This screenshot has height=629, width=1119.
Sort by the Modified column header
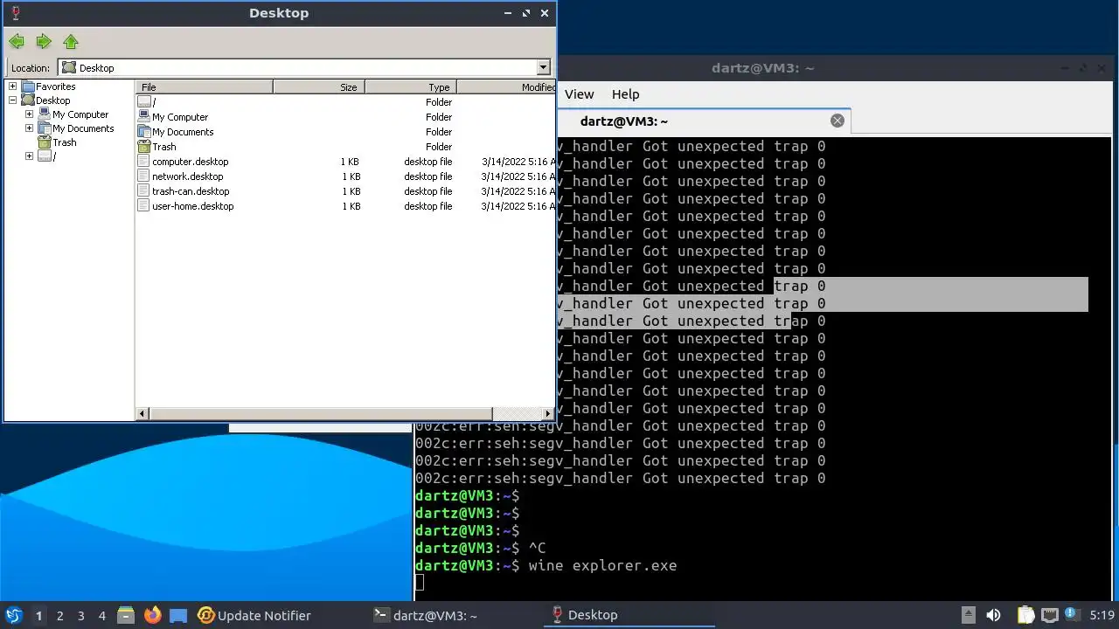coord(506,86)
